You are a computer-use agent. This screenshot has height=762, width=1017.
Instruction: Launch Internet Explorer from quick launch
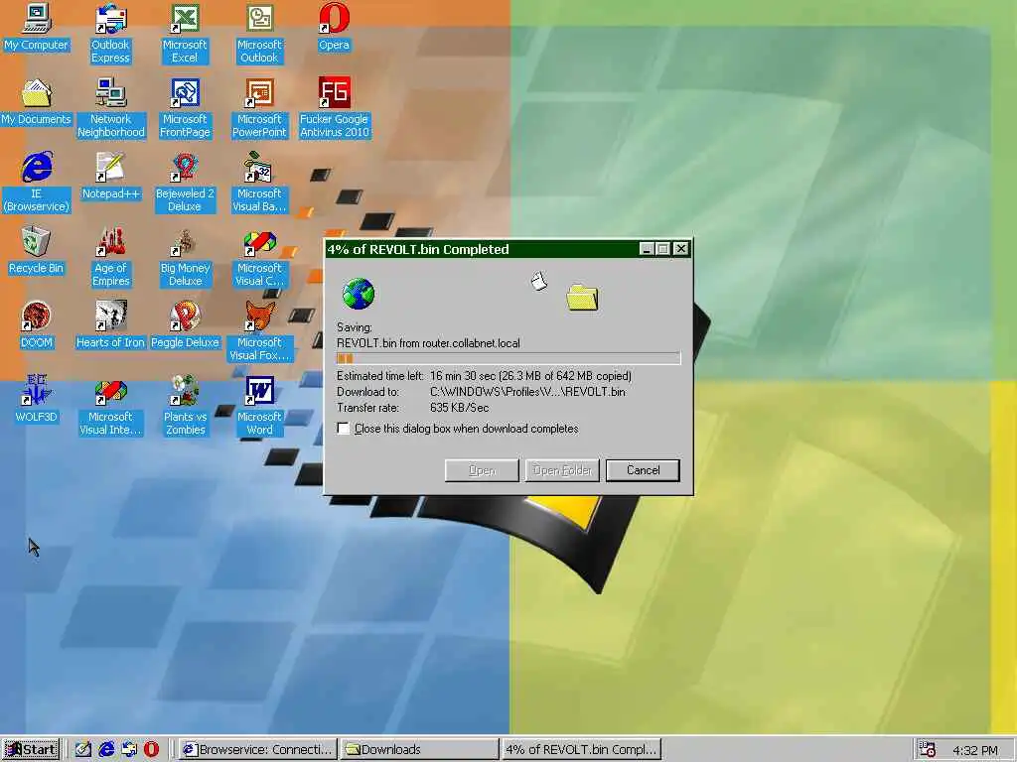tap(105, 750)
